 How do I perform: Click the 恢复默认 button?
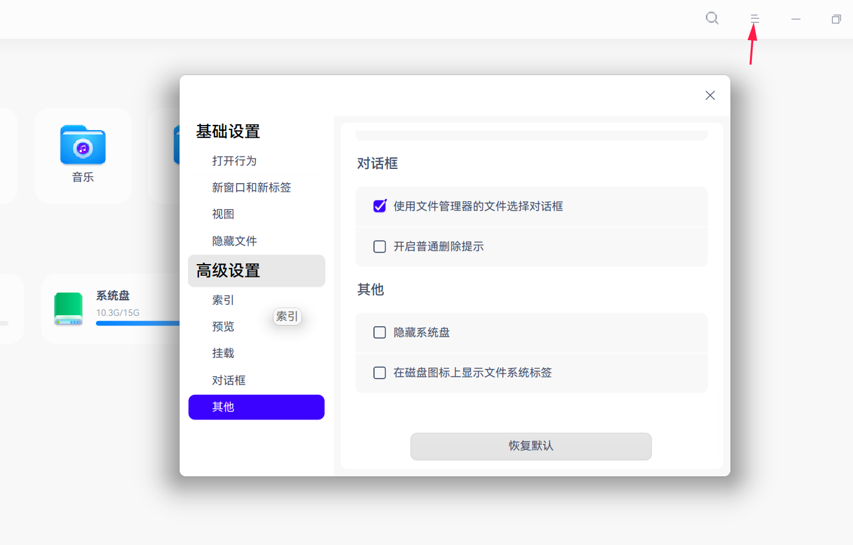531,447
